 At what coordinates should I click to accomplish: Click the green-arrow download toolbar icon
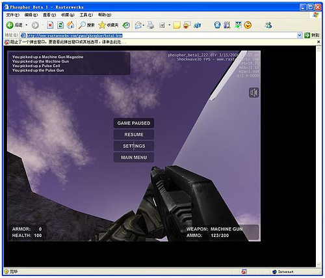point(238,25)
